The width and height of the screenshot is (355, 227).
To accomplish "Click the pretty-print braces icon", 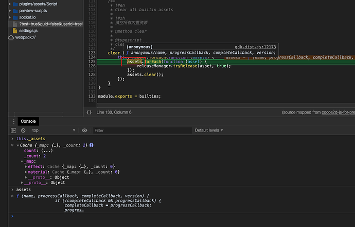I will tap(89, 112).
